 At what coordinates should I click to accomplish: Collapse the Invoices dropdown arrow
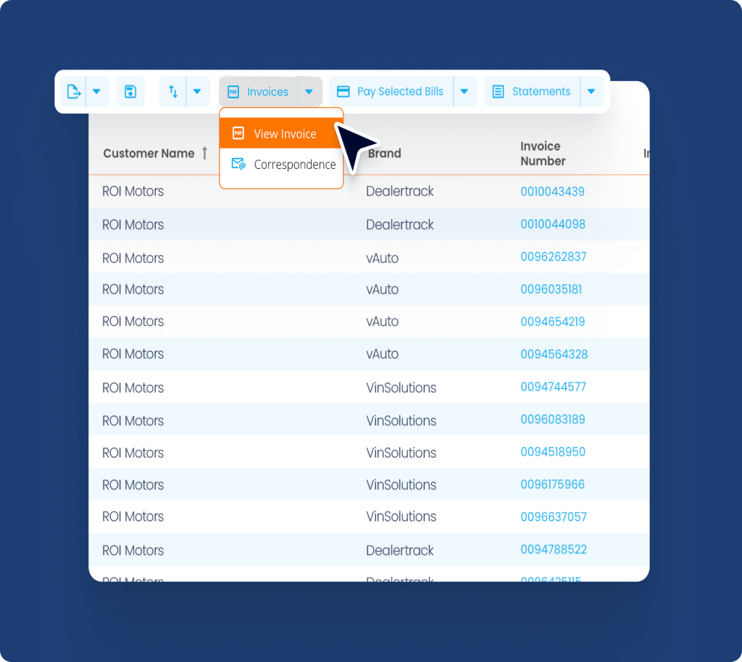pos(309,92)
